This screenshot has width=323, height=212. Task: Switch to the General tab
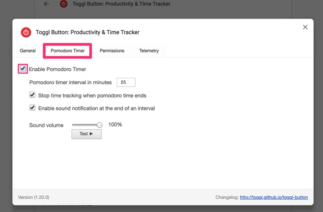[x=28, y=51]
